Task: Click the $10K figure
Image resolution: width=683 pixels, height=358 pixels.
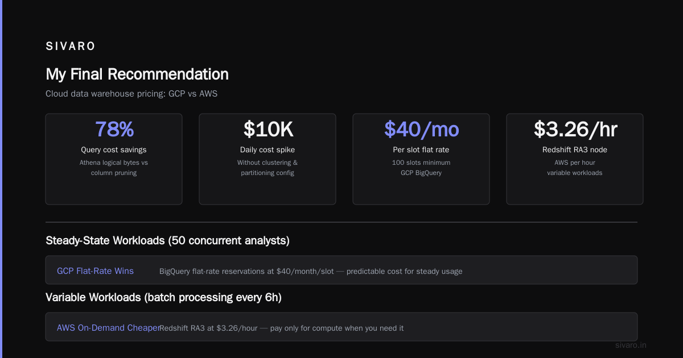Action: click(x=268, y=130)
